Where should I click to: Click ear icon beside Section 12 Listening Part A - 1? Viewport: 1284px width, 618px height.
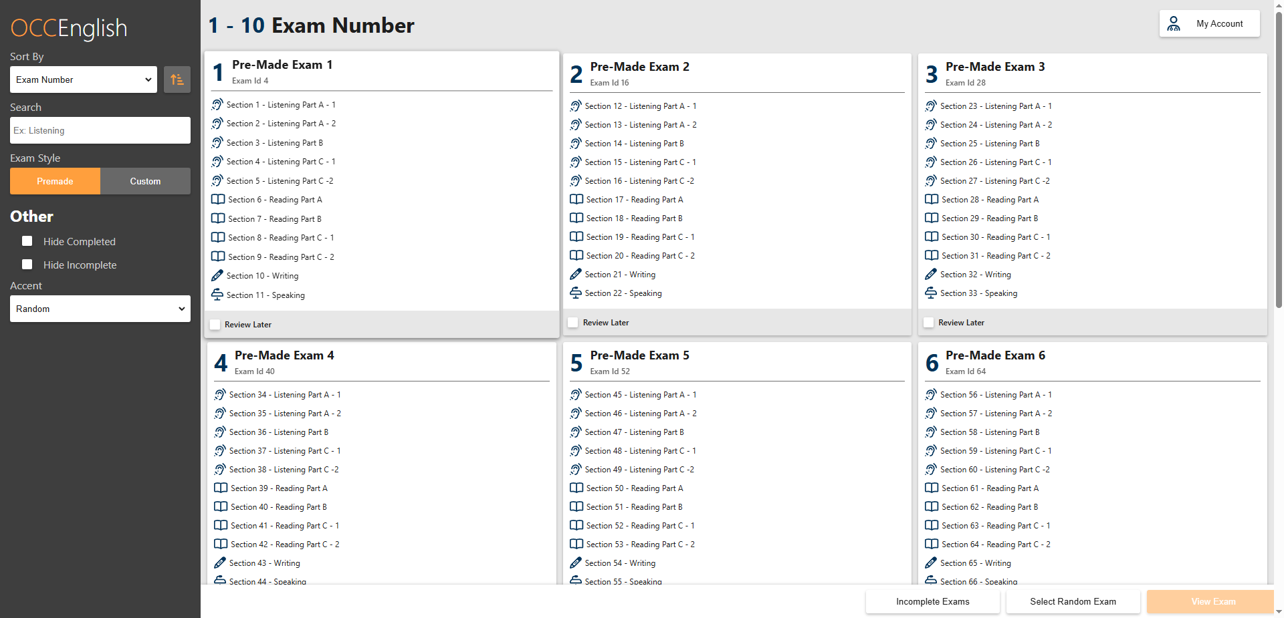tap(576, 106)
